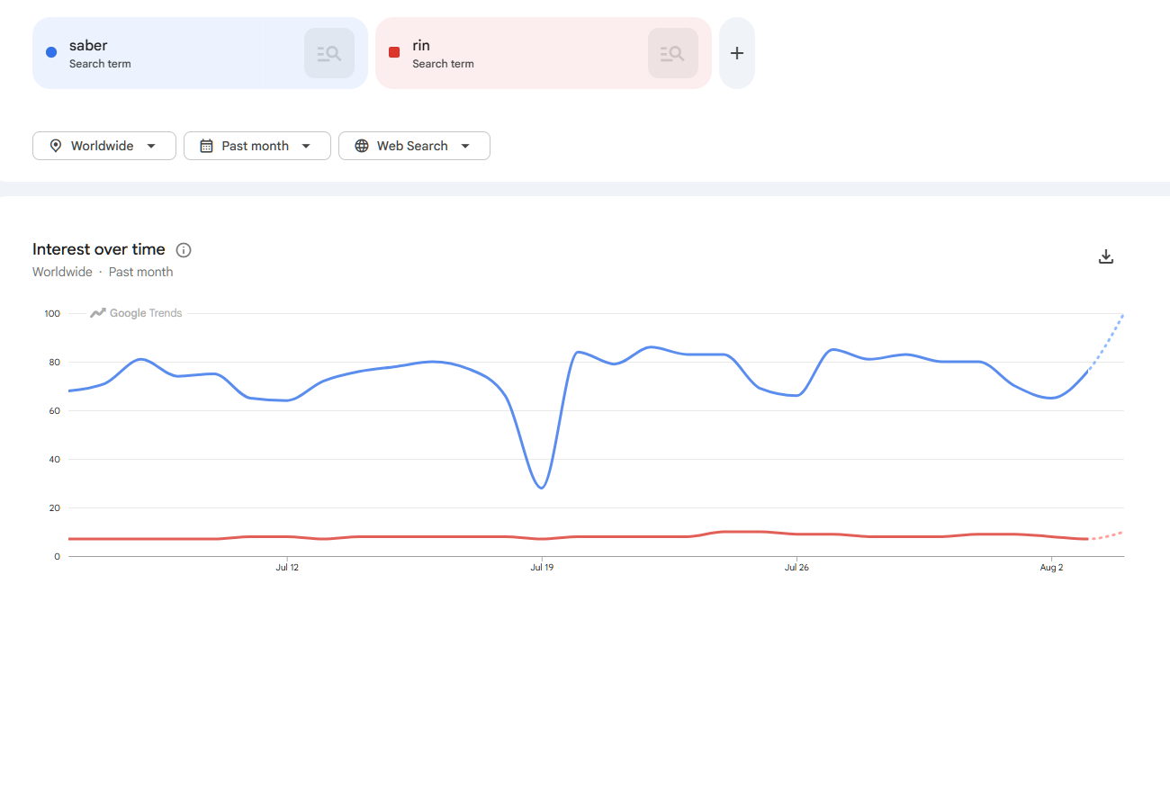Click the Jul 26 axis label
The width and height of the screenshot is (1170, 799).
click(796, 568)
